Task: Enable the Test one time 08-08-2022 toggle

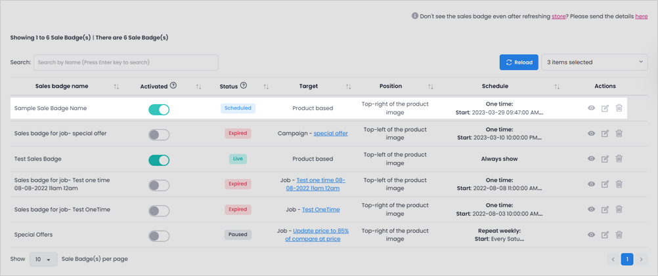Action: coord(159,186)
